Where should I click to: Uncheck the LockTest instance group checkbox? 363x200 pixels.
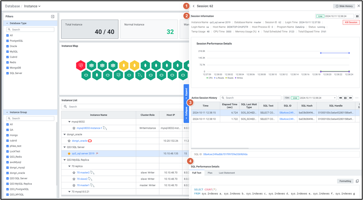(7, 151)
